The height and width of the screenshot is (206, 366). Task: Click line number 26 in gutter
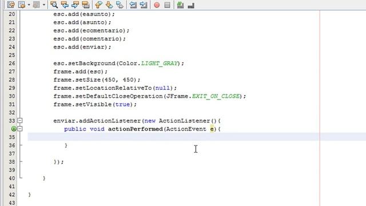[12, 64]
